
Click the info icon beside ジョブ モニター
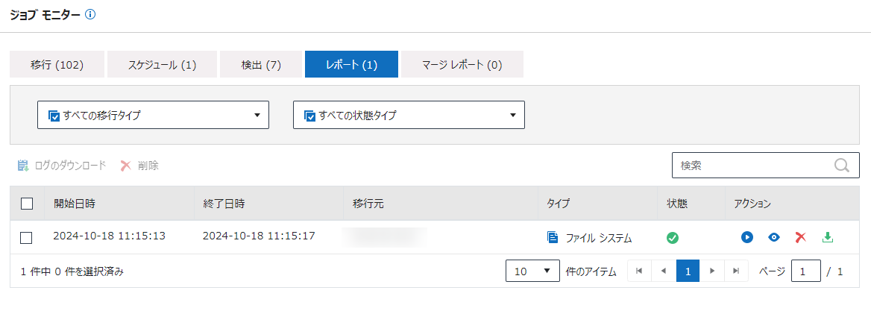(x=90, y=15)
